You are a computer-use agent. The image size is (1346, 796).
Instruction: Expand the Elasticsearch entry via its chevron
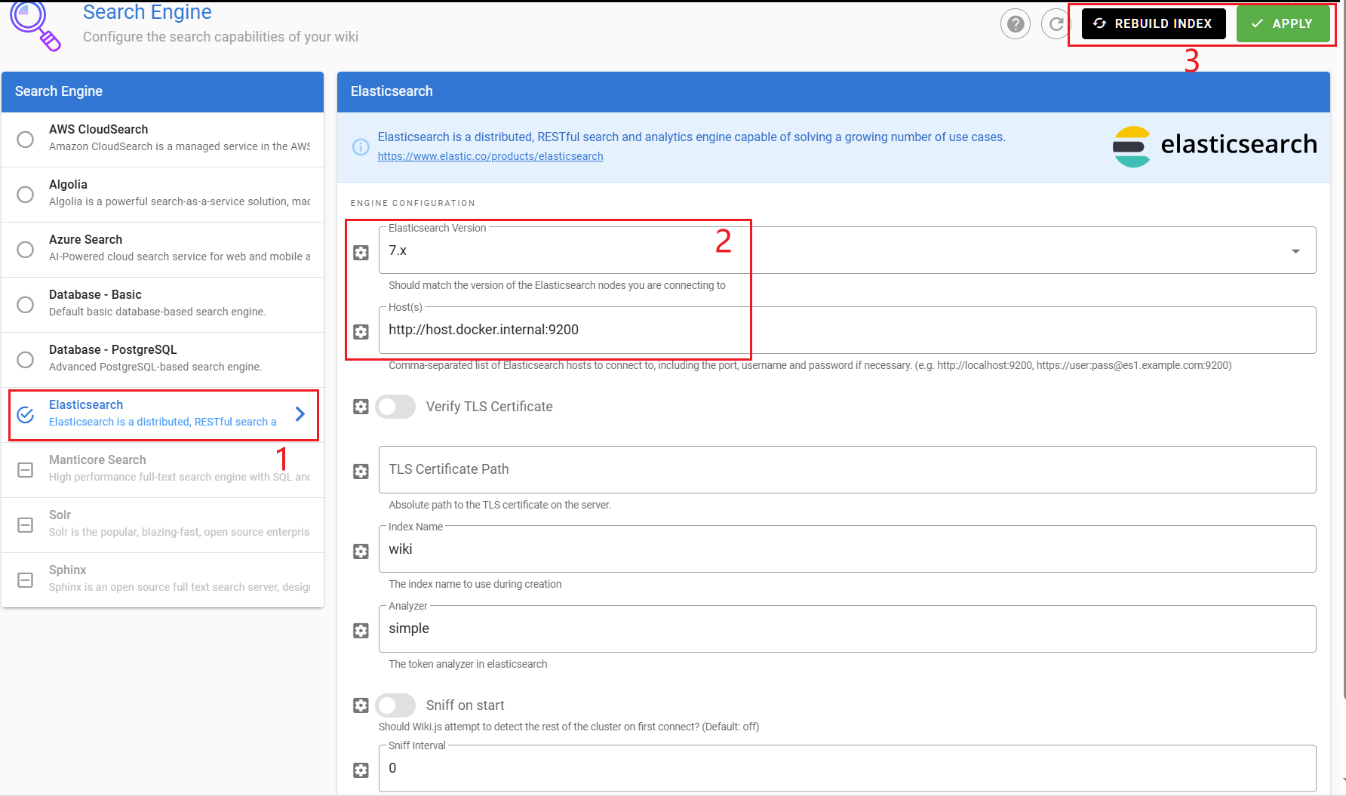300,413
